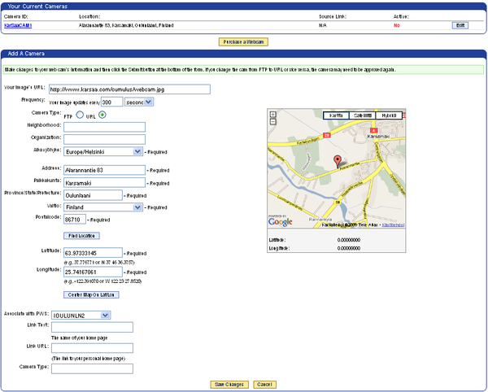Click the Cancel button

coord(264,384)
